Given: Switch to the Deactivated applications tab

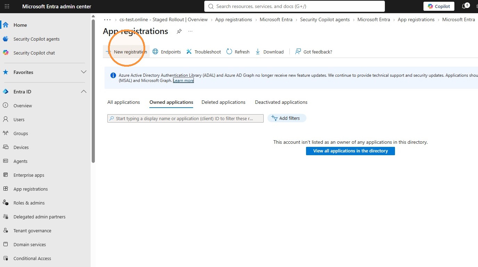Looking at the screenshot, I should [x=281, y=102].
